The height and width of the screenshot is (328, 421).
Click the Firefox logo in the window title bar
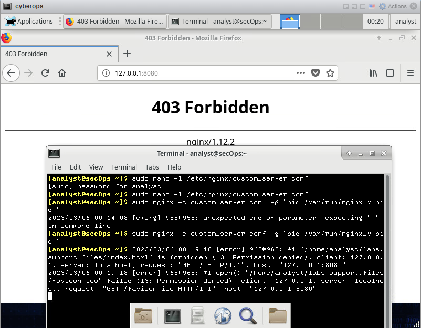click(x=6, y=38)
